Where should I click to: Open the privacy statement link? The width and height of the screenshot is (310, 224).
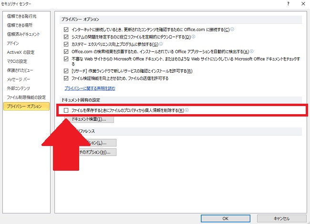[90, 88]
